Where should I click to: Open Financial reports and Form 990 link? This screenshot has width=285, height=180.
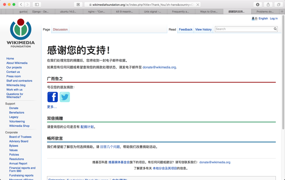click(x=22, y=169)
